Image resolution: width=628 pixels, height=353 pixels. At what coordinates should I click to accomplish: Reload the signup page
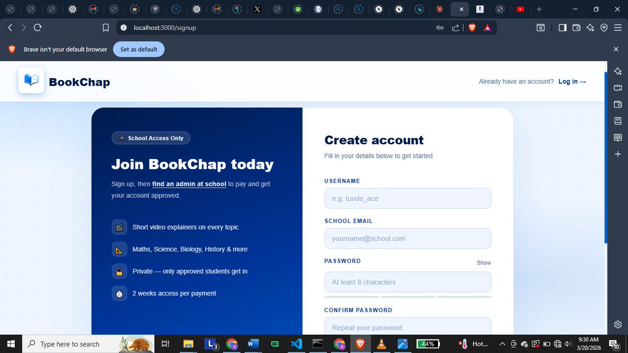[x=37, y=28]
